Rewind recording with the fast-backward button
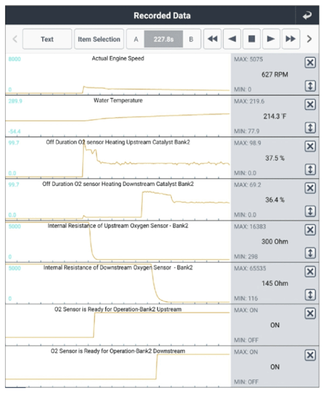Viewport: 325px width, 393px height. [x=212, y=39]
